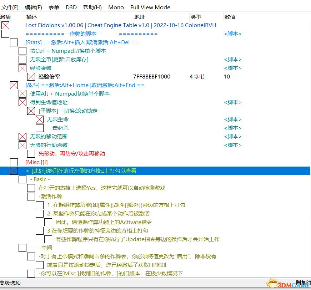Click the Mono menu item
The width and height of the screenshot is (311, 290).
click(x=116, y=7)
